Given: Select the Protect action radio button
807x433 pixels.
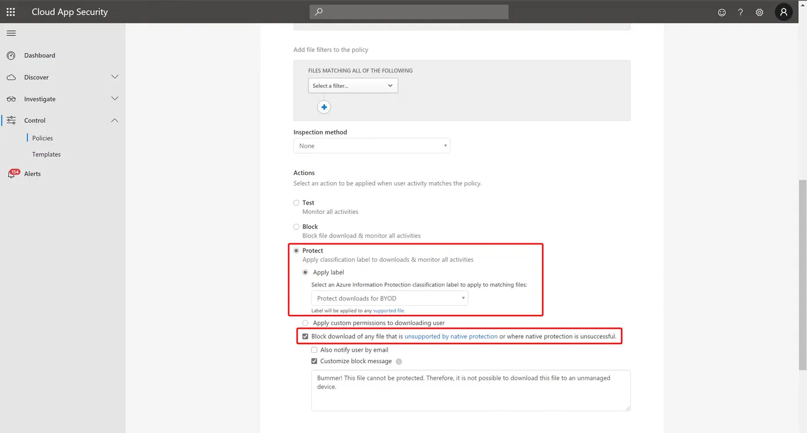Looking at the screenshot, I should coord(296,251).
